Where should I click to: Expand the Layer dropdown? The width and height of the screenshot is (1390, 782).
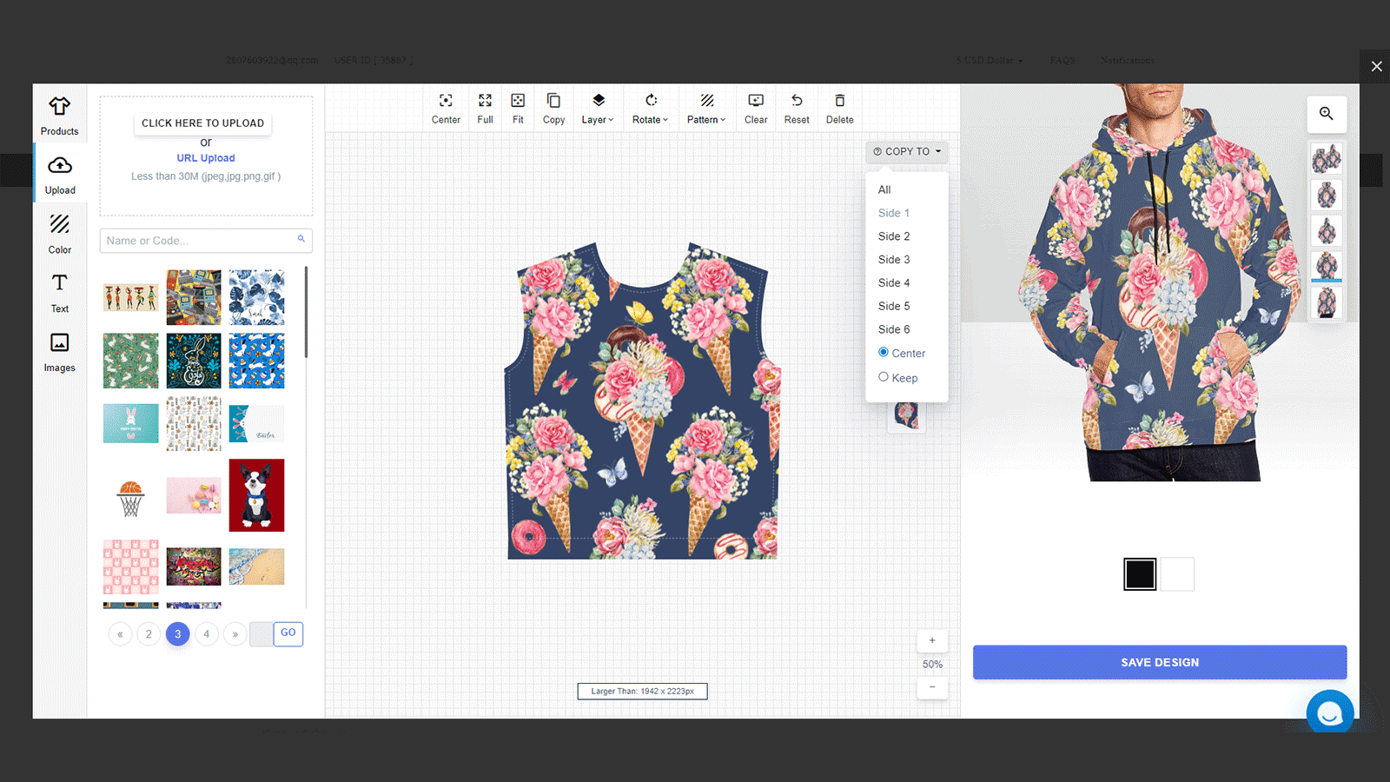point(597,107)
